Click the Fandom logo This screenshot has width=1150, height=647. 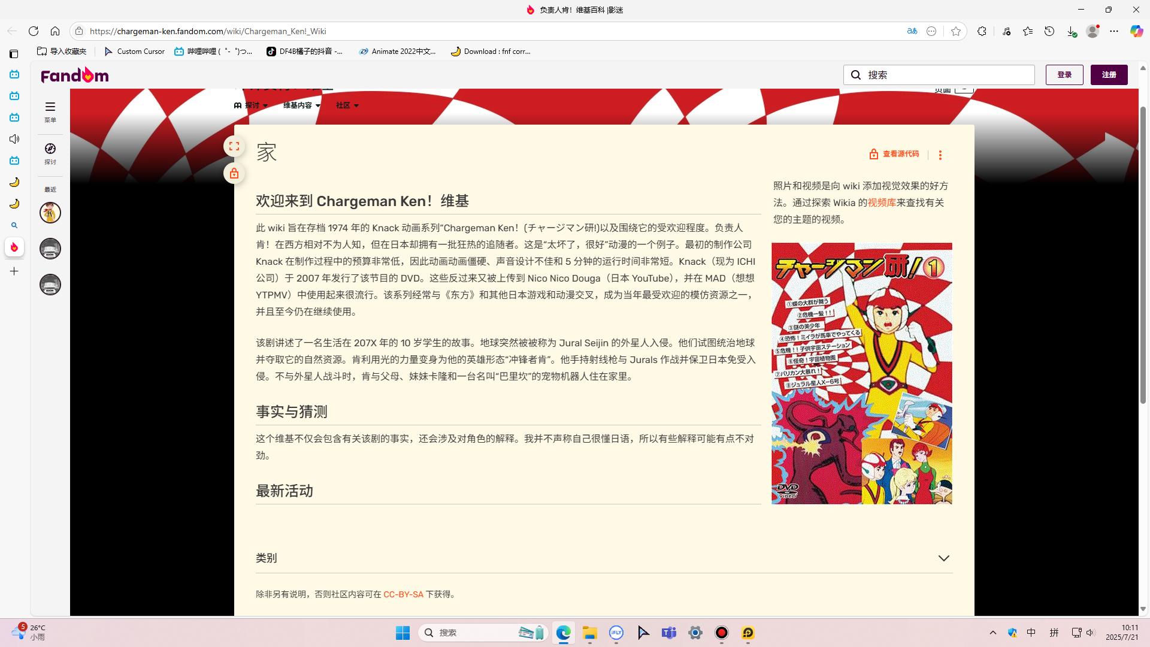click(74, 75)
